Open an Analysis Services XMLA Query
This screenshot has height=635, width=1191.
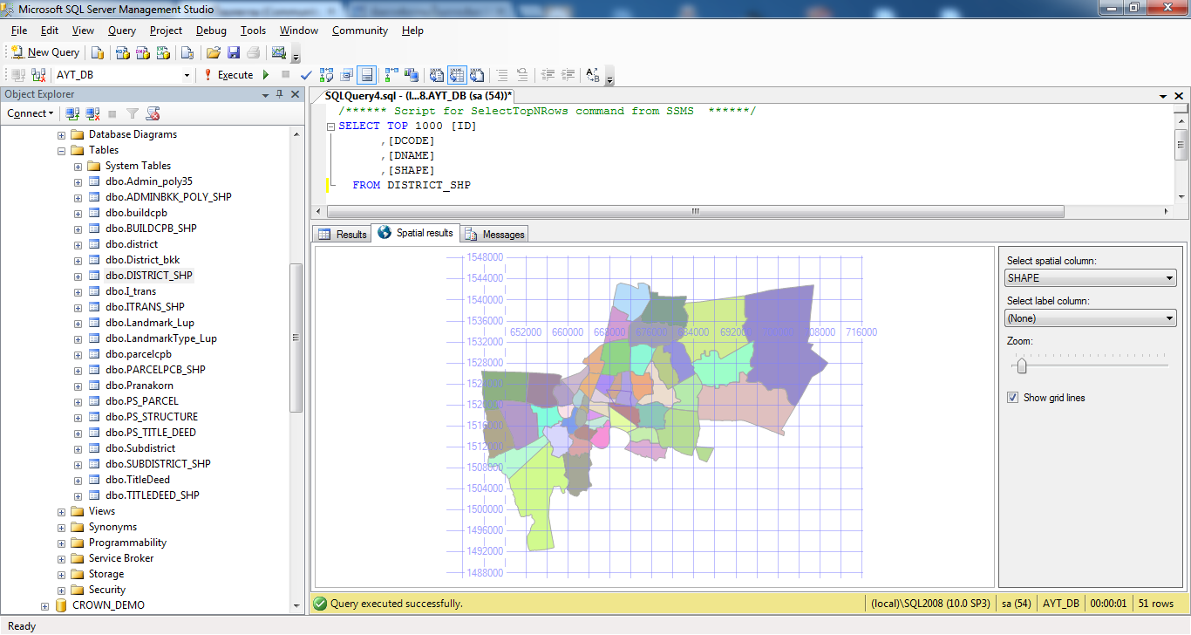click(163, 52)
